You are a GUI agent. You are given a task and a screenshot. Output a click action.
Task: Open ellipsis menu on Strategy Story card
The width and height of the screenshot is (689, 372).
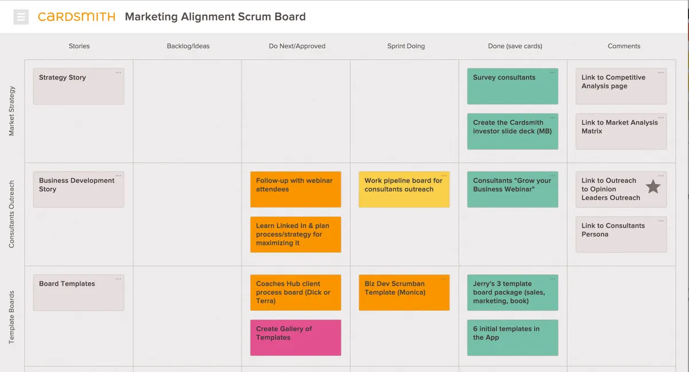[118, 73]
